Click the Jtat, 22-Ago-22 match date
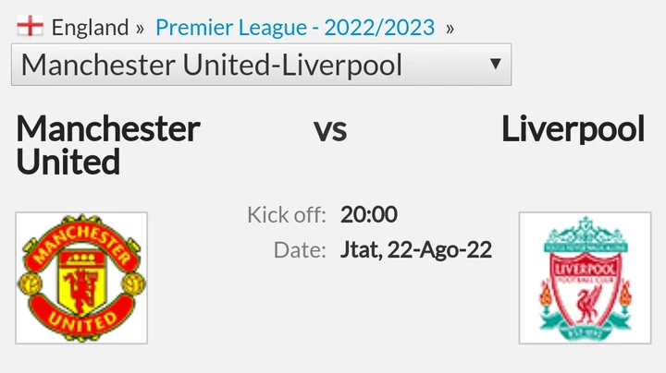 tap(415, 249)
